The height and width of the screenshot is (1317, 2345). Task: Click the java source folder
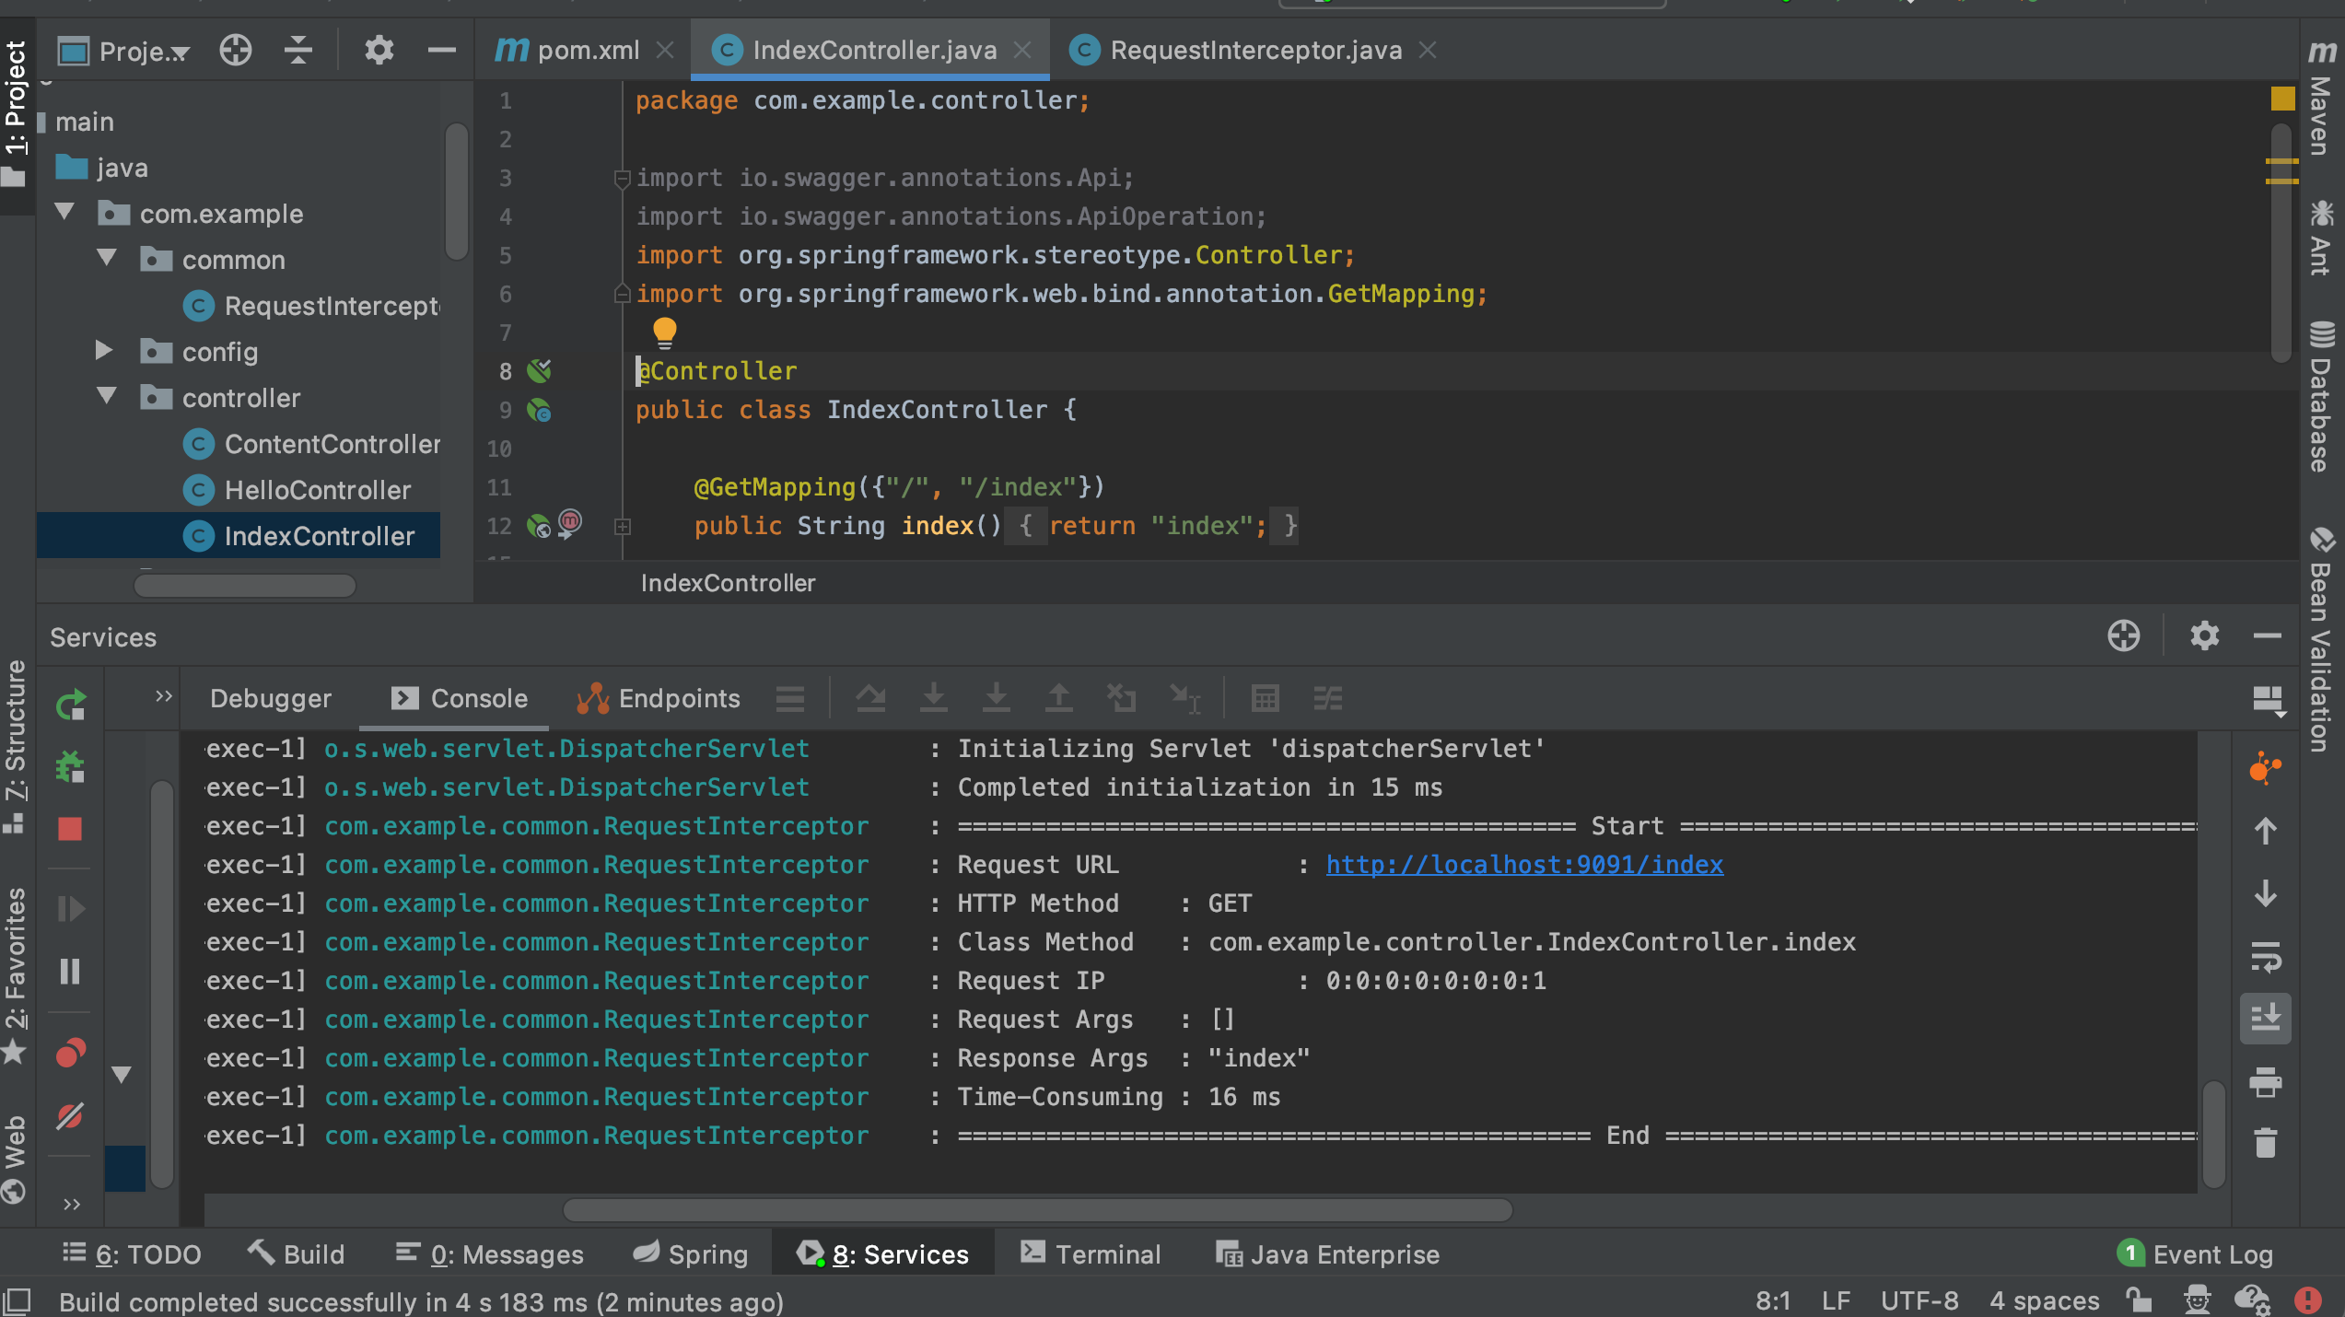pos(101,168)
